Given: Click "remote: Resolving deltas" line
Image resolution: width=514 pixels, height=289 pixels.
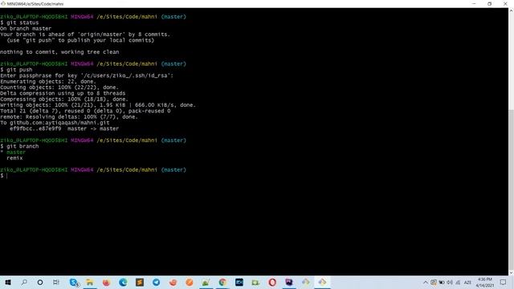Looking at the screenshot, I should 69,117.
